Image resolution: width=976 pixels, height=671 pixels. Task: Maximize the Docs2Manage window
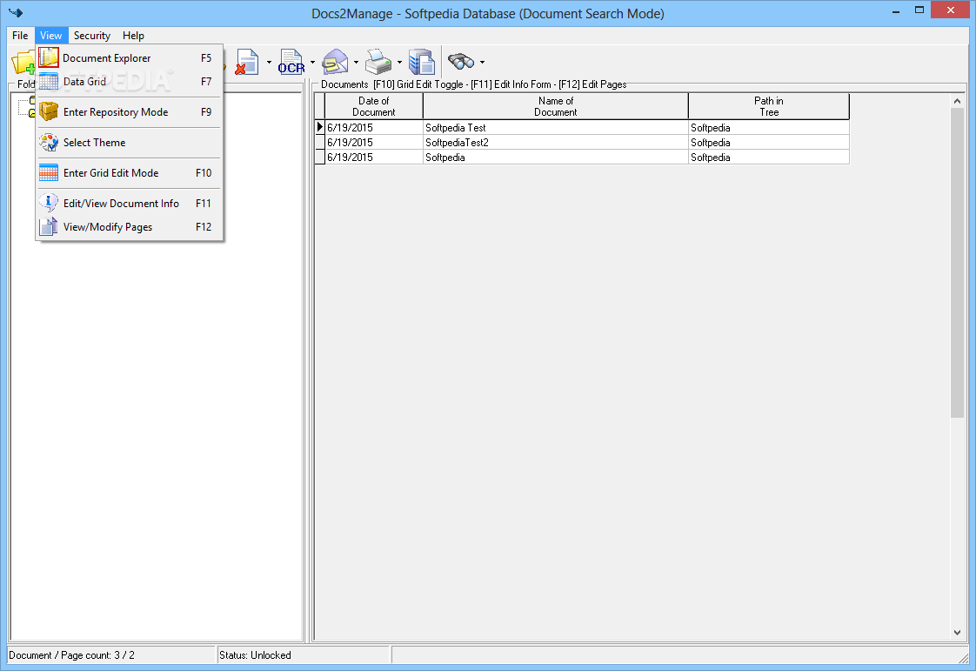coord(919,10)
